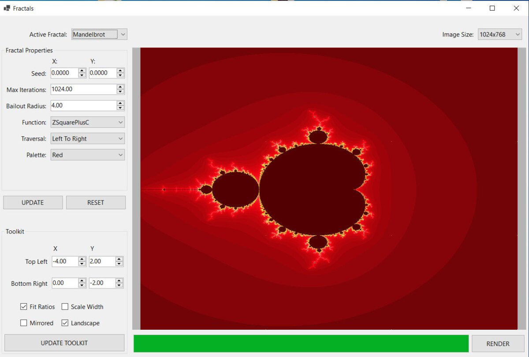Decrease Seed Y with down arrow
The height and width of the screenshot is (357, 529).
pos(120,76)
